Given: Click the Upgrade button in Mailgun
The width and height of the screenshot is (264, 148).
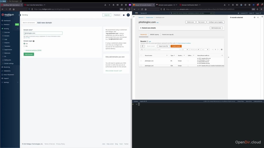Looking at the screenshot, I should (107, 15).
